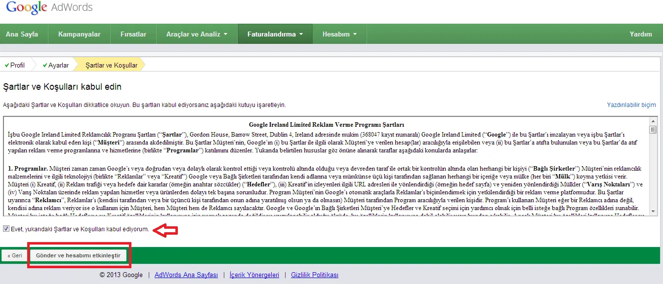Open the Gizlilik Politikası link
663x284 pixels.
[x=315, y=275]
